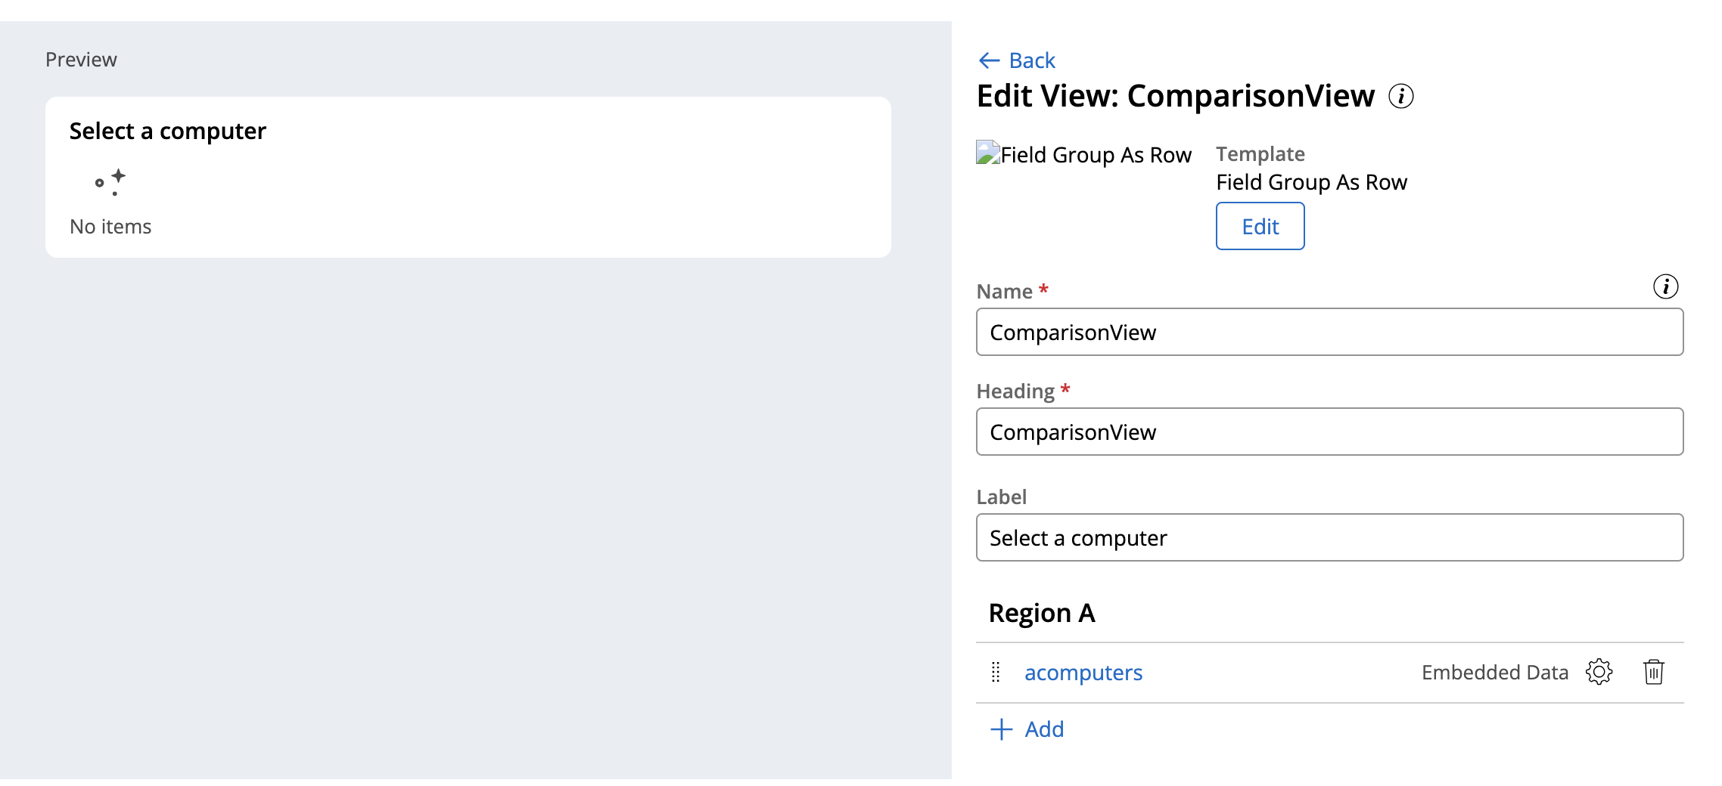Go back using the Back link
The width and height of the screenshot is (1722, 786).
click(1016, 60)
